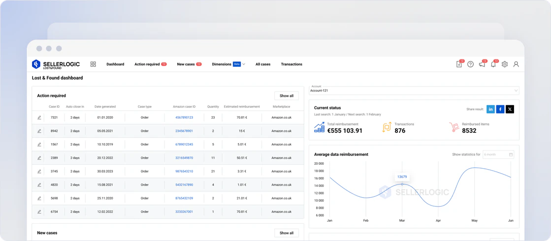Image resolution: width=551 pixels, height=241 pixels.
Task: Open Amazon case ID 3216549870
Action: 184,158
